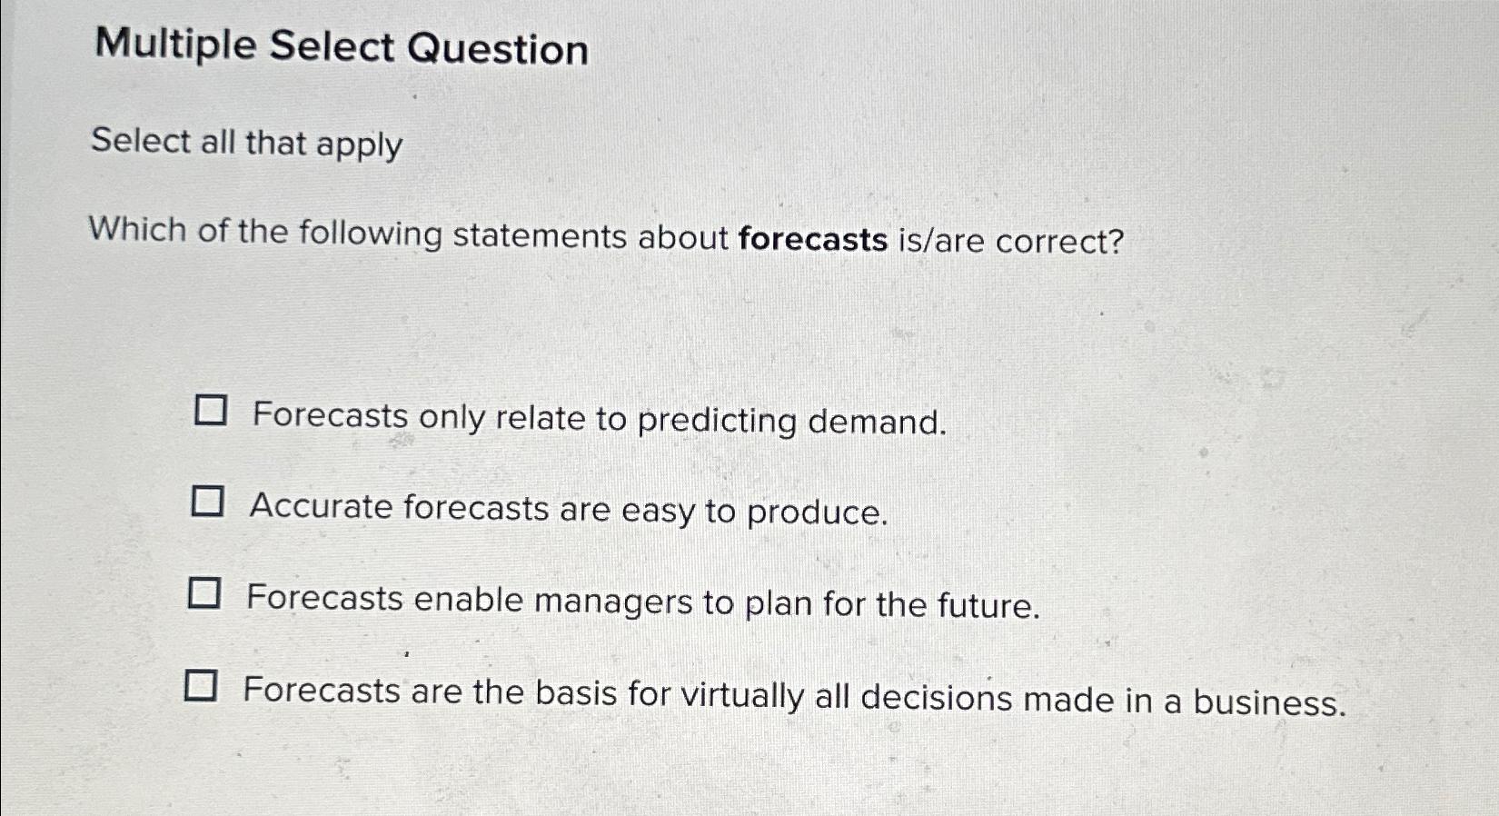Image resolution: width=1499 pixels, height=816 pixels.
Task: Click the 'Multiple Select Question' heading
Action: (x=340, y=47)
